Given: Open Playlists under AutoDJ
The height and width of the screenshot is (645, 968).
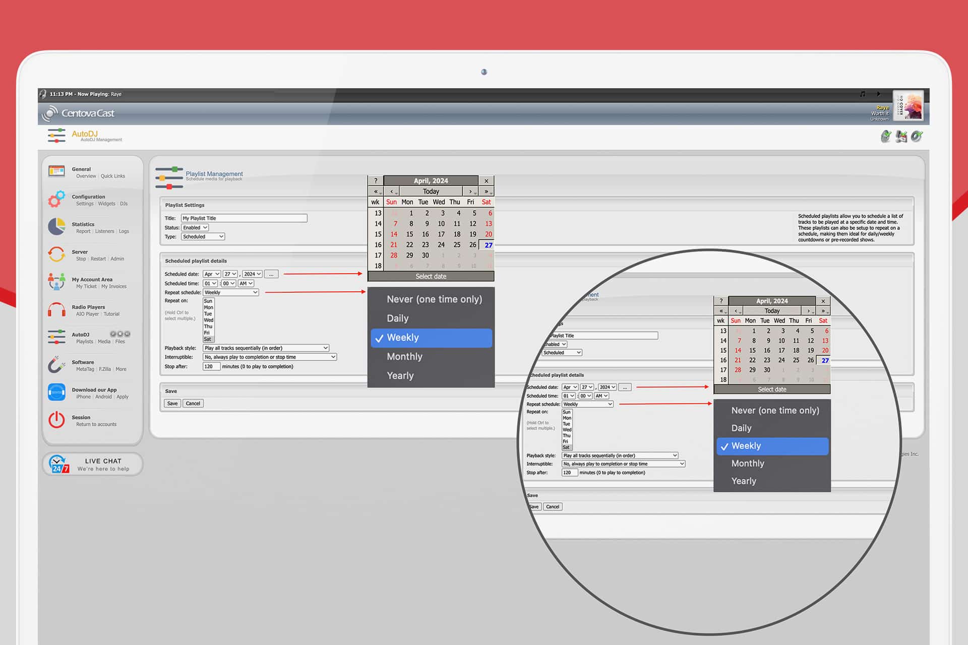Looking at the screenshot, I should (85, 342).
